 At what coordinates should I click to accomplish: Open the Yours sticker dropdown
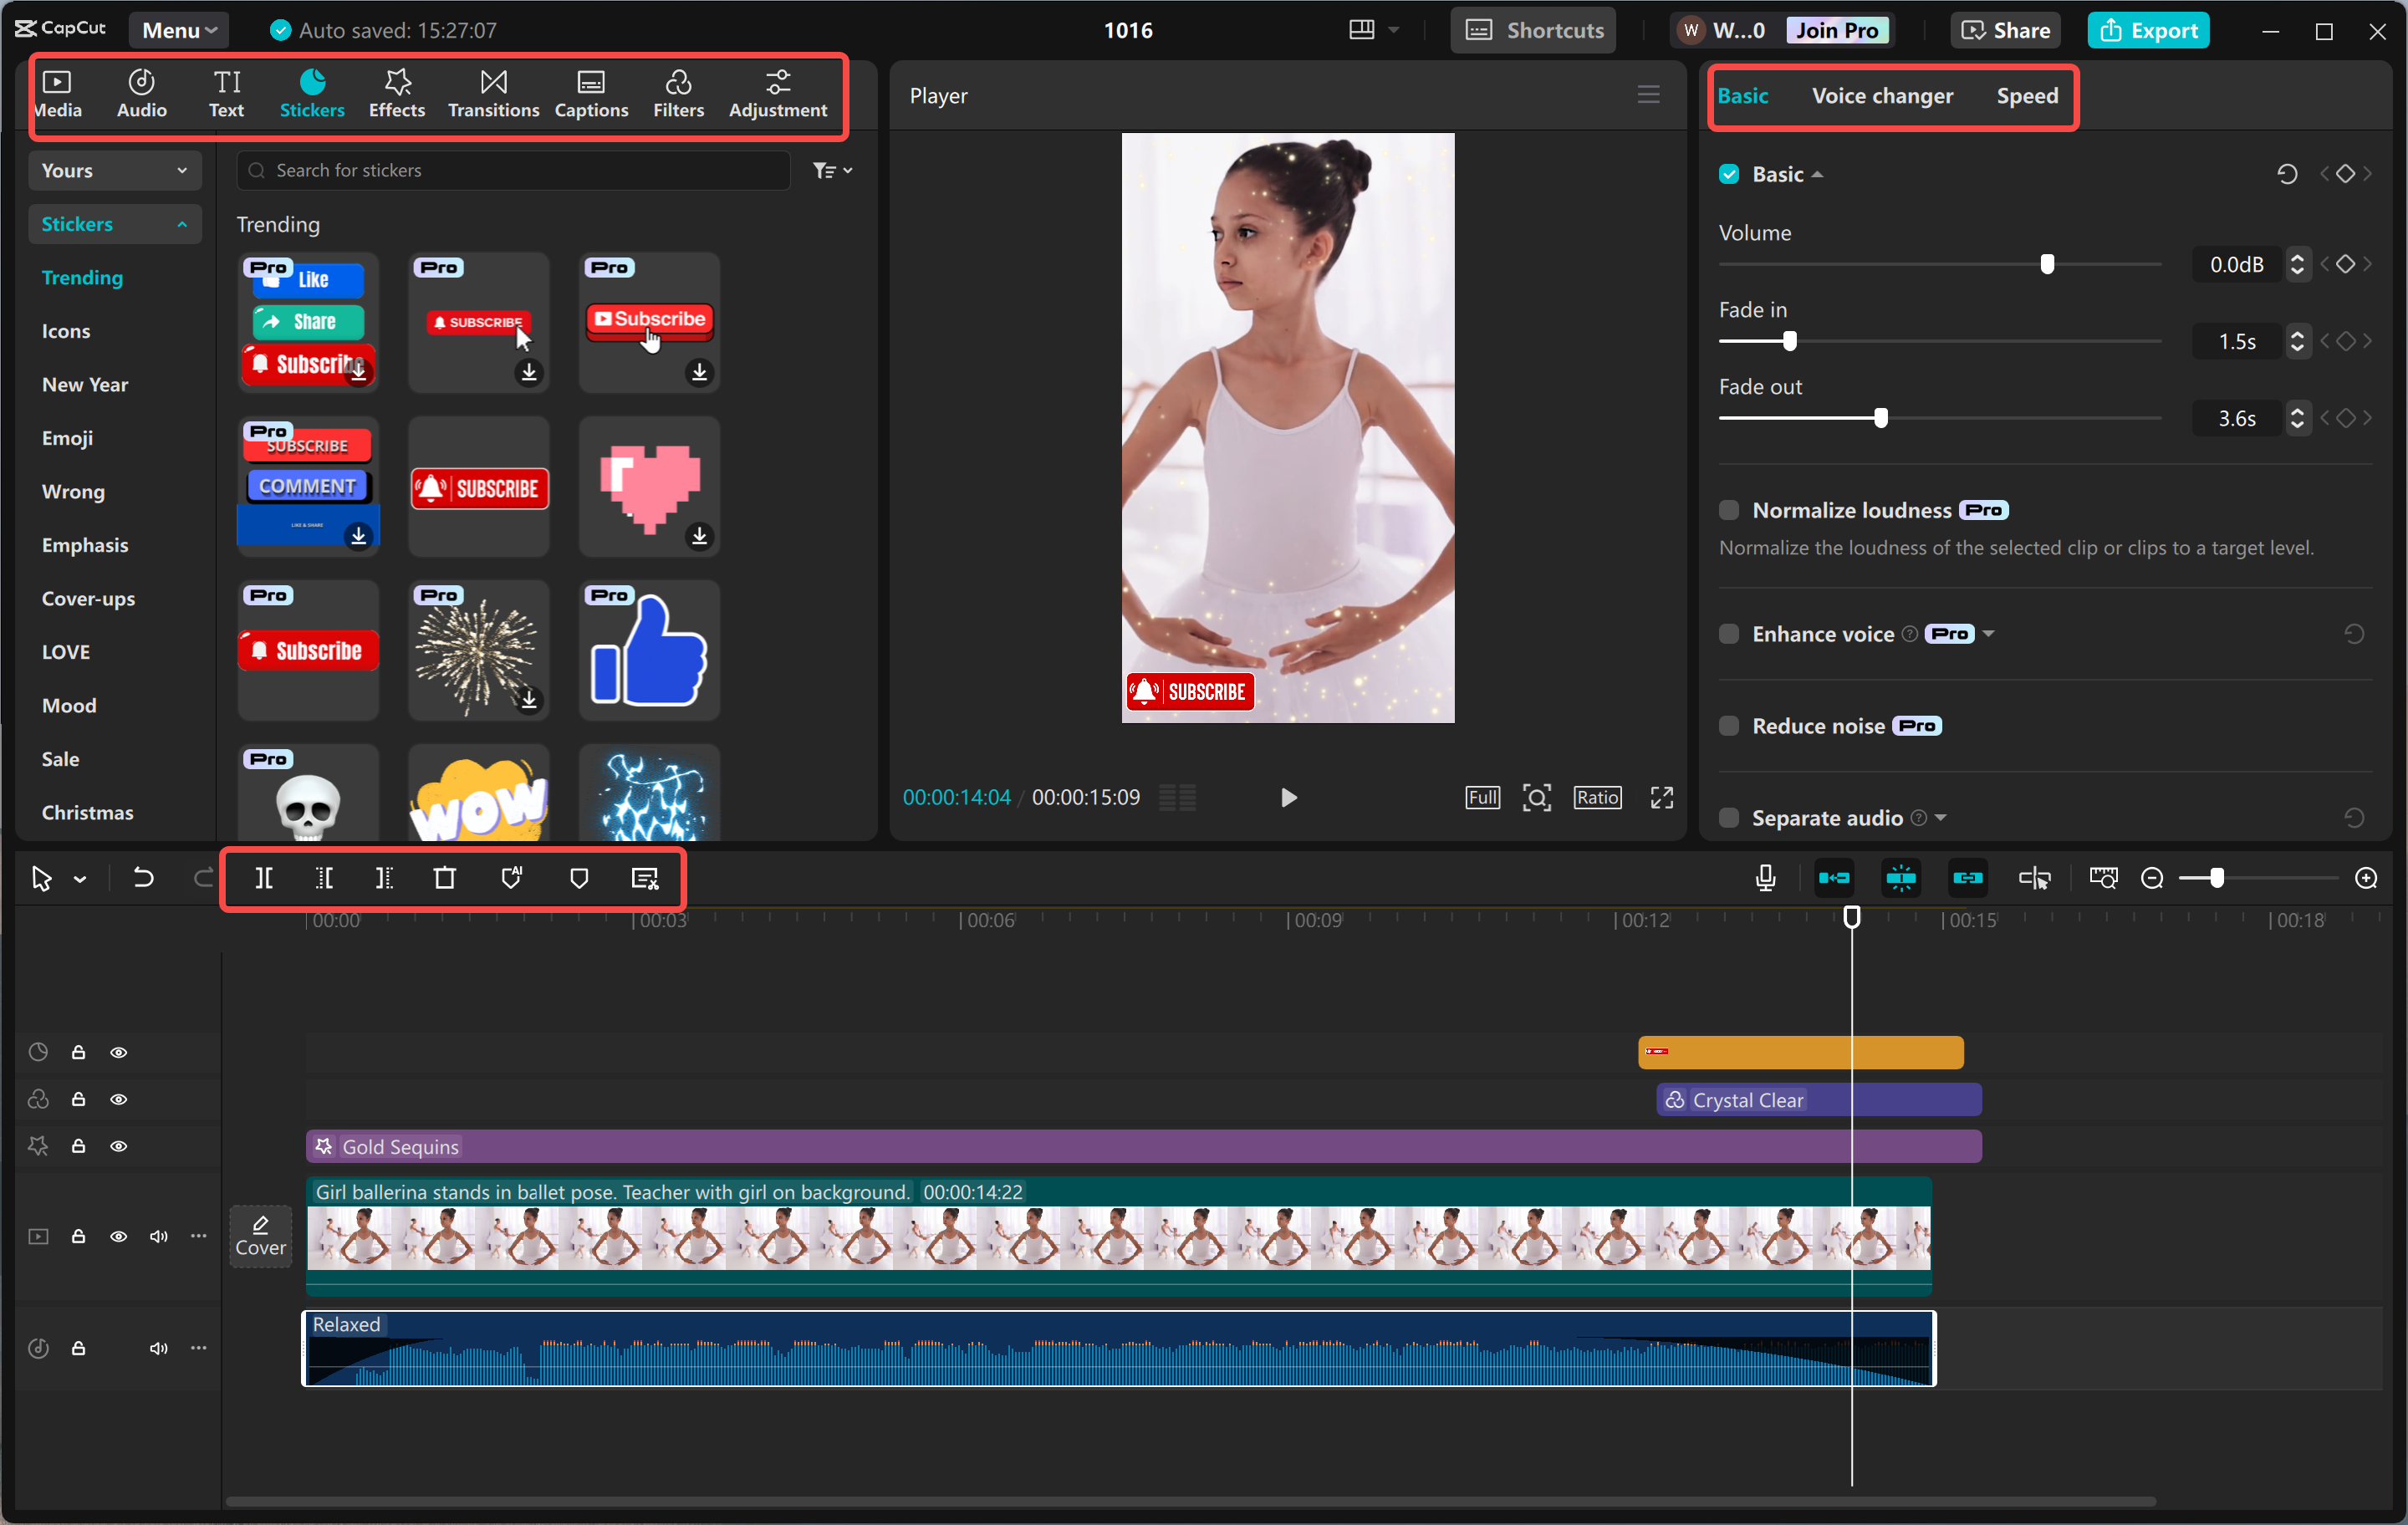pos(114,170)
